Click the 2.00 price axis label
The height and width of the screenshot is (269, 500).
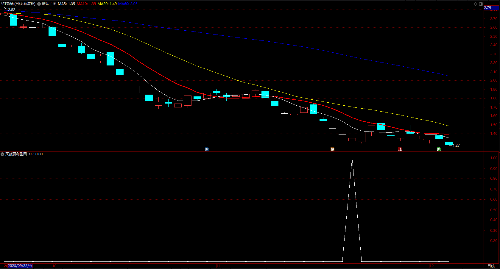494,80
